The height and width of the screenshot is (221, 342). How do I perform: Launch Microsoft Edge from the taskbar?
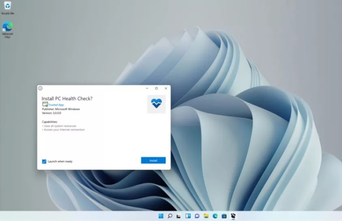tap(215, 216)
